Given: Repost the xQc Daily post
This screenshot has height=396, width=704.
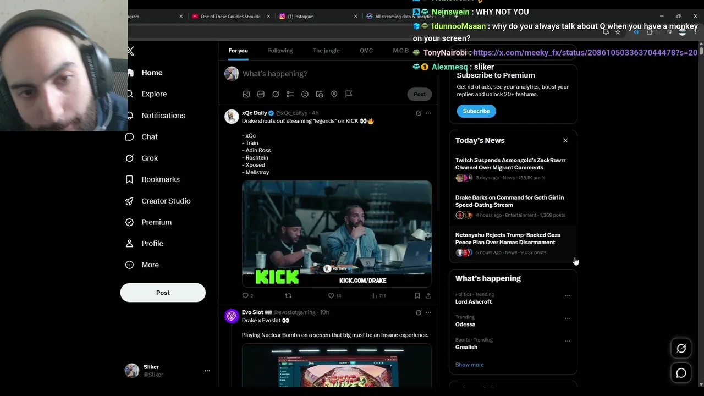Looking at the screenshot, I should (x=288, y=296).
